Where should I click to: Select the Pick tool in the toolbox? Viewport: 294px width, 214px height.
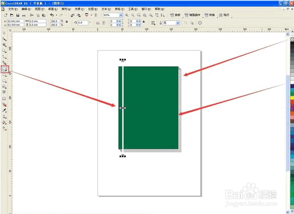pos(4,33)
